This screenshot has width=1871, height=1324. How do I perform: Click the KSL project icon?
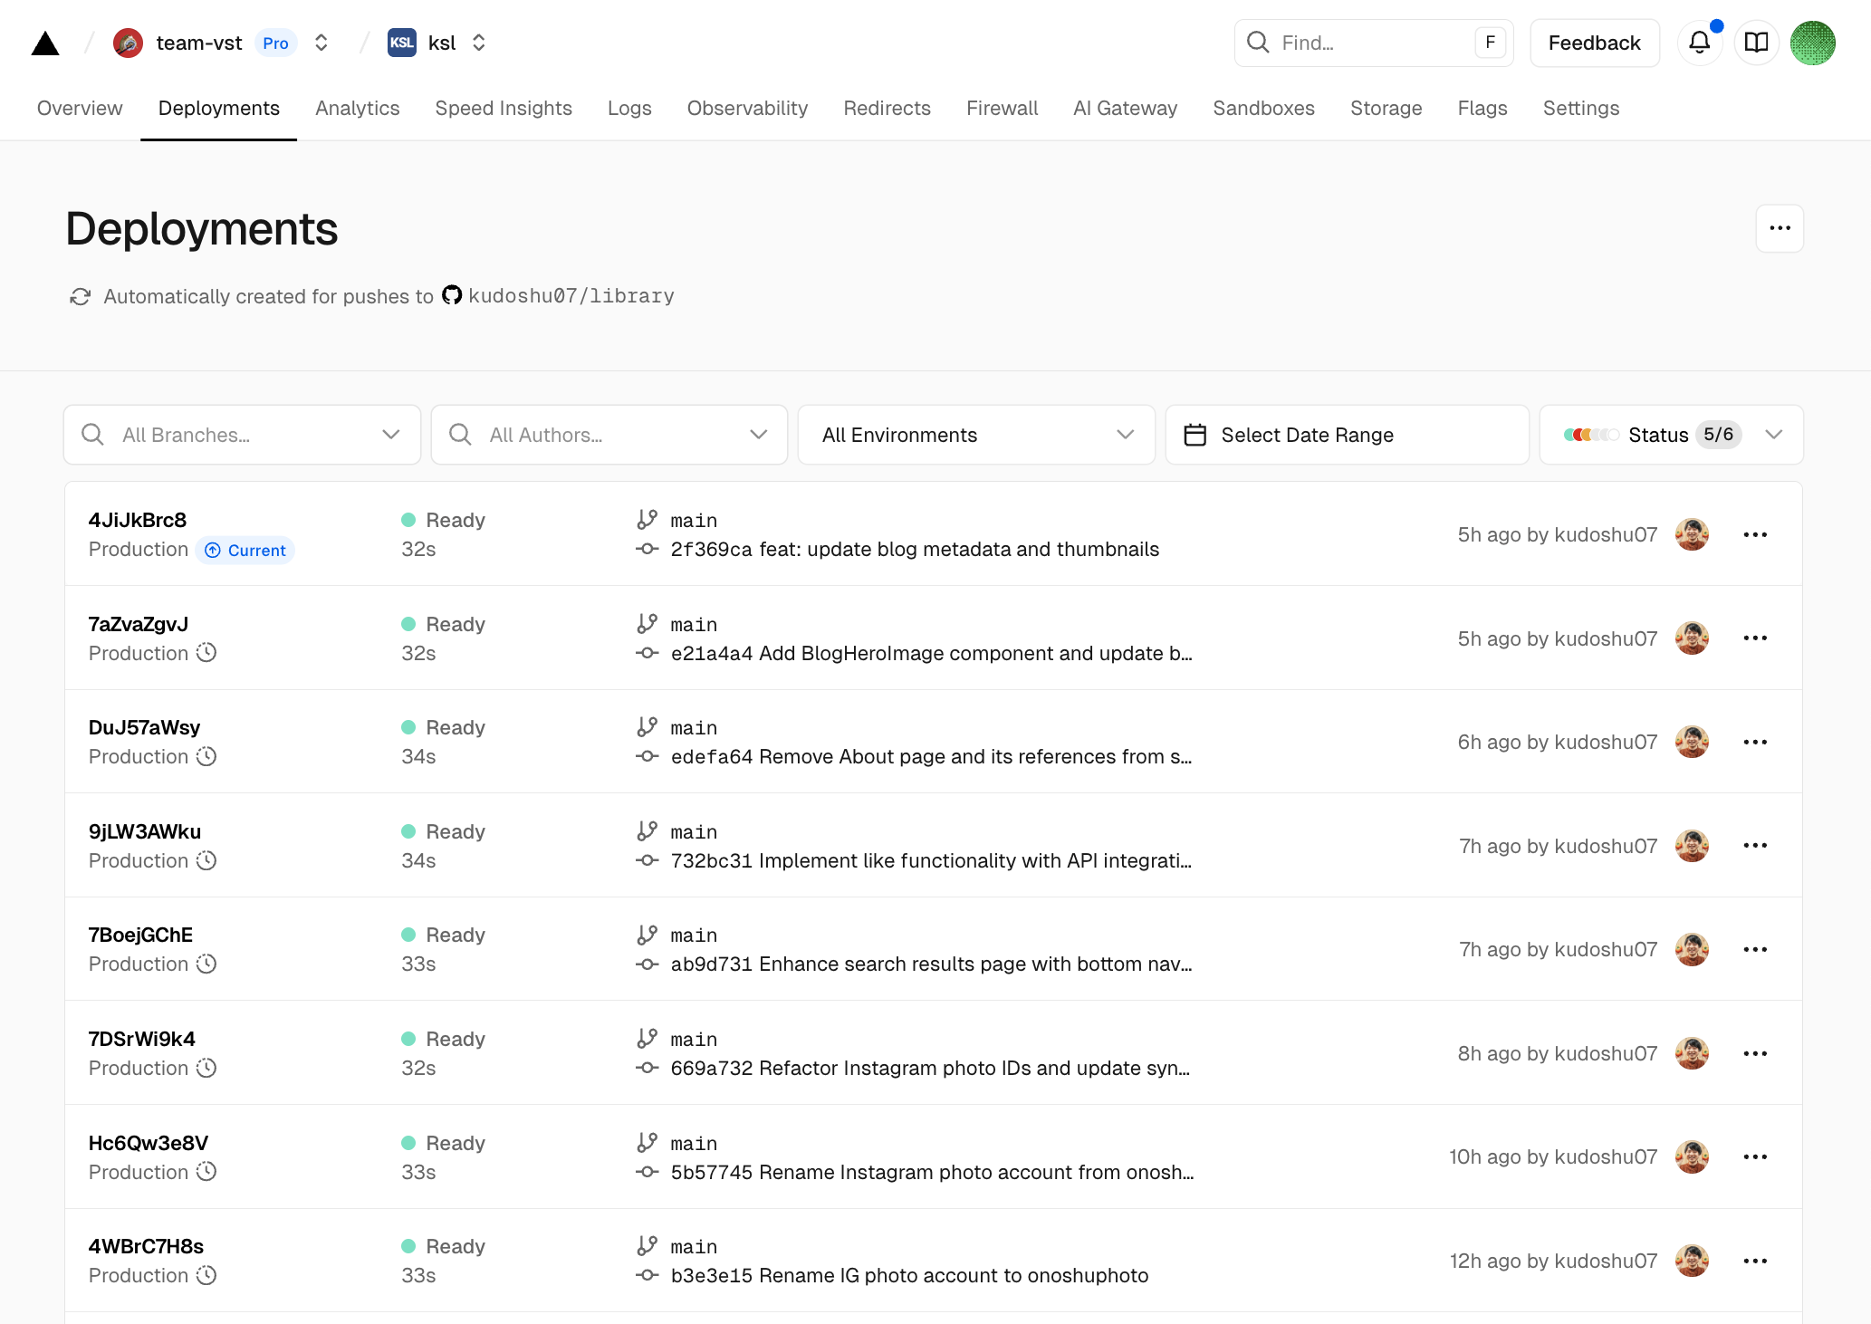pyautogui.click(x=401, y=43)
